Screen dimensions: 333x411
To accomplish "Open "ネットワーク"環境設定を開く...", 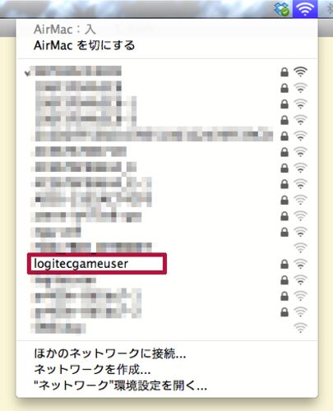I will click(x=120, y=386).
